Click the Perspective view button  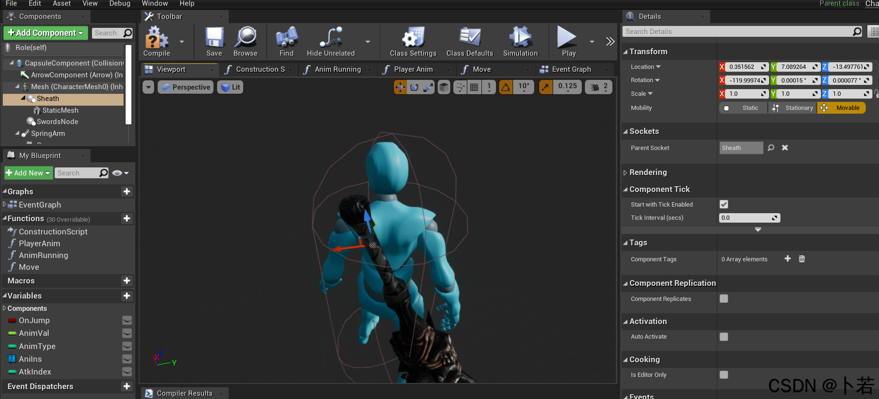(185, 87)
